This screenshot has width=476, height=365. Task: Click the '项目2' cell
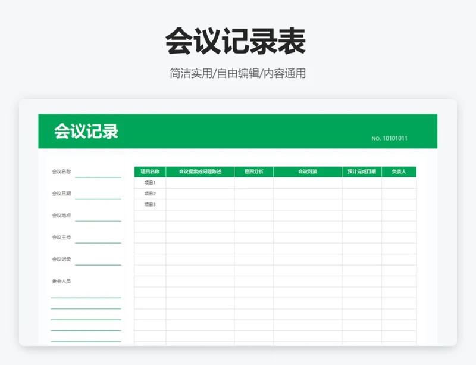[x=150, y=194]
